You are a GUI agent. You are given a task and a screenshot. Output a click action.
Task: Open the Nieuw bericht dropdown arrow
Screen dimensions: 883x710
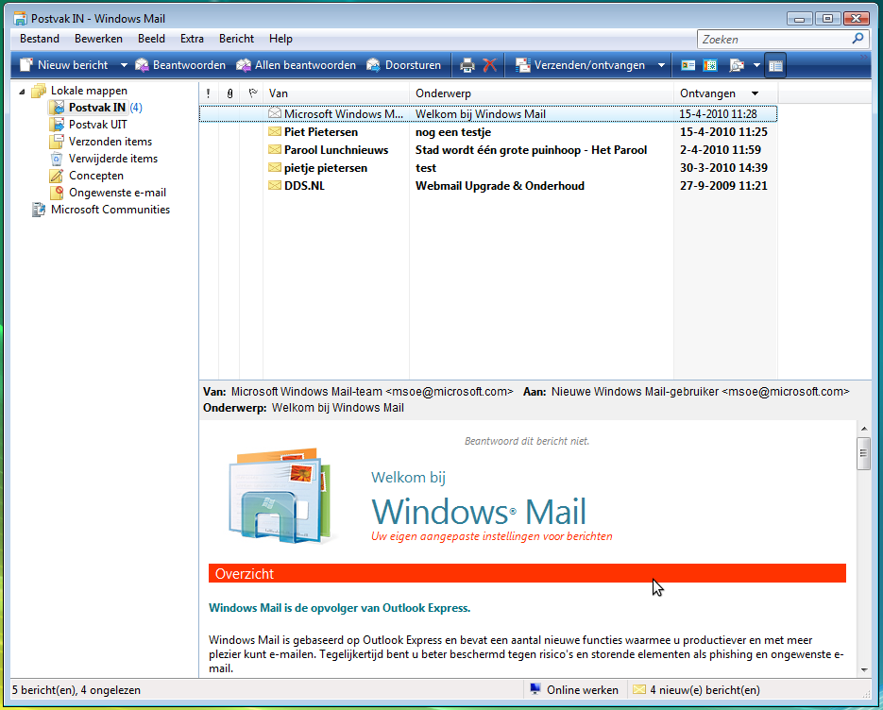tap(124, 65)
